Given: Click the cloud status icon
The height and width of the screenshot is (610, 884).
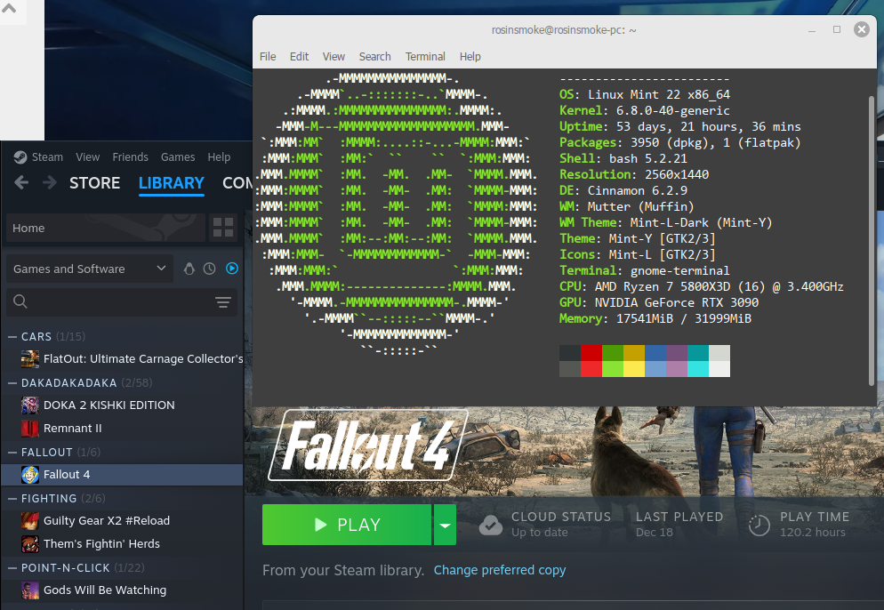Looking at the screenshot, I should [x=491, y=525].
